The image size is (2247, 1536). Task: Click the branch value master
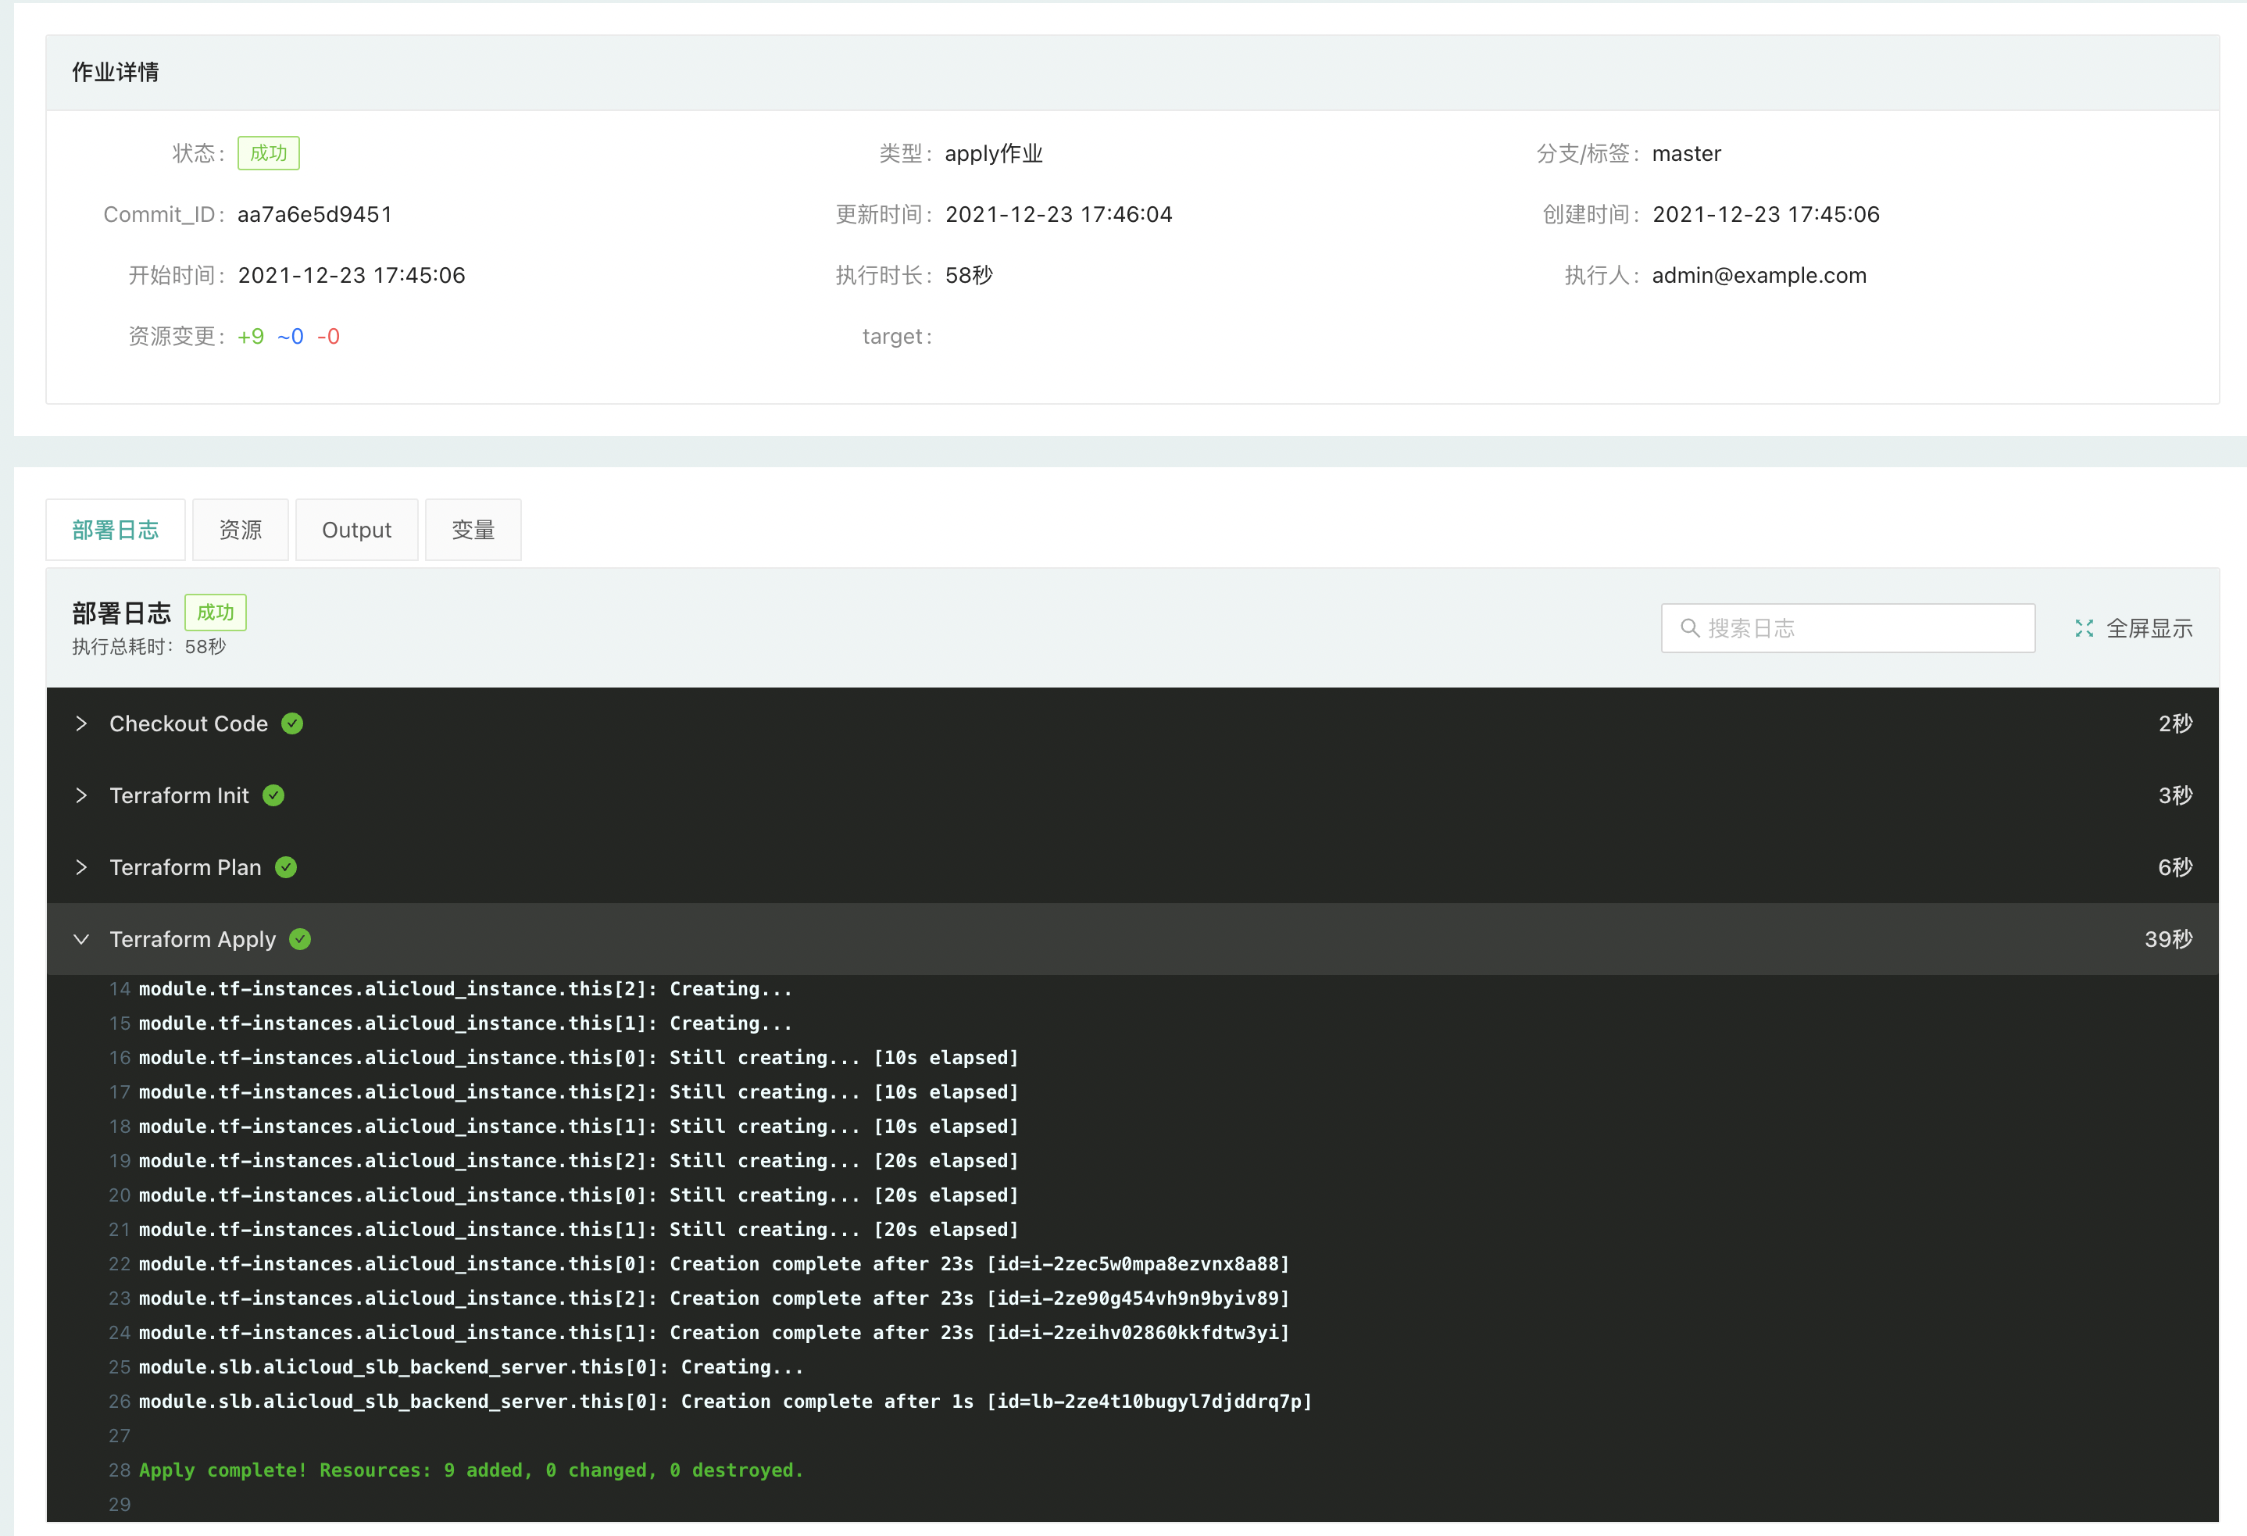[x=1686, y=154]
